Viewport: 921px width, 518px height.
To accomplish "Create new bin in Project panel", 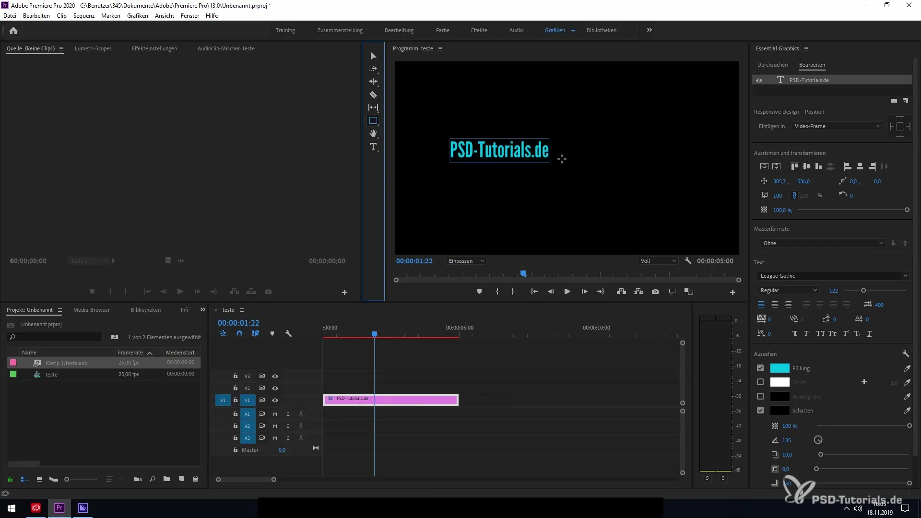I will [x=166, y=479].
